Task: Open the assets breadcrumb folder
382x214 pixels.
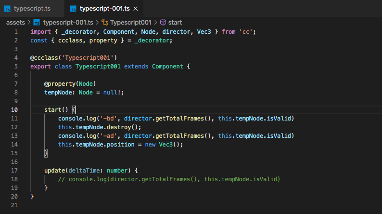Action: pyautogui.click(x=15, y=22)
